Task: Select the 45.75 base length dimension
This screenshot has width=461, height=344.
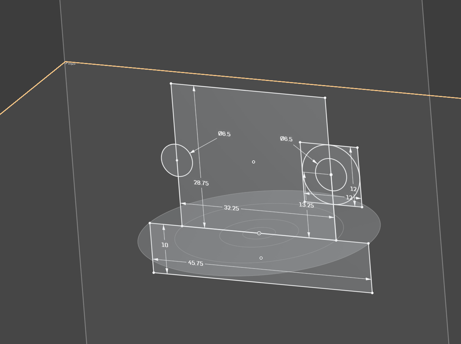Action: pos(195,263)
